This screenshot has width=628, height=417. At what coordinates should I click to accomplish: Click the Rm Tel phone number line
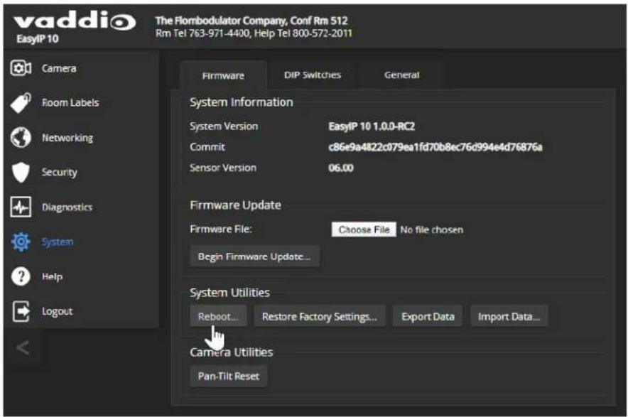tap(254, 33)
